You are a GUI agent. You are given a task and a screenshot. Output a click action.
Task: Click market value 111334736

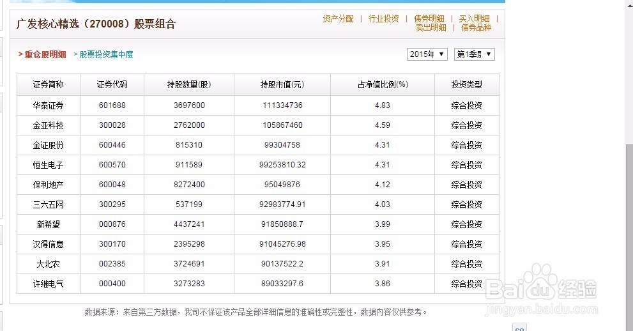[282, 105]
